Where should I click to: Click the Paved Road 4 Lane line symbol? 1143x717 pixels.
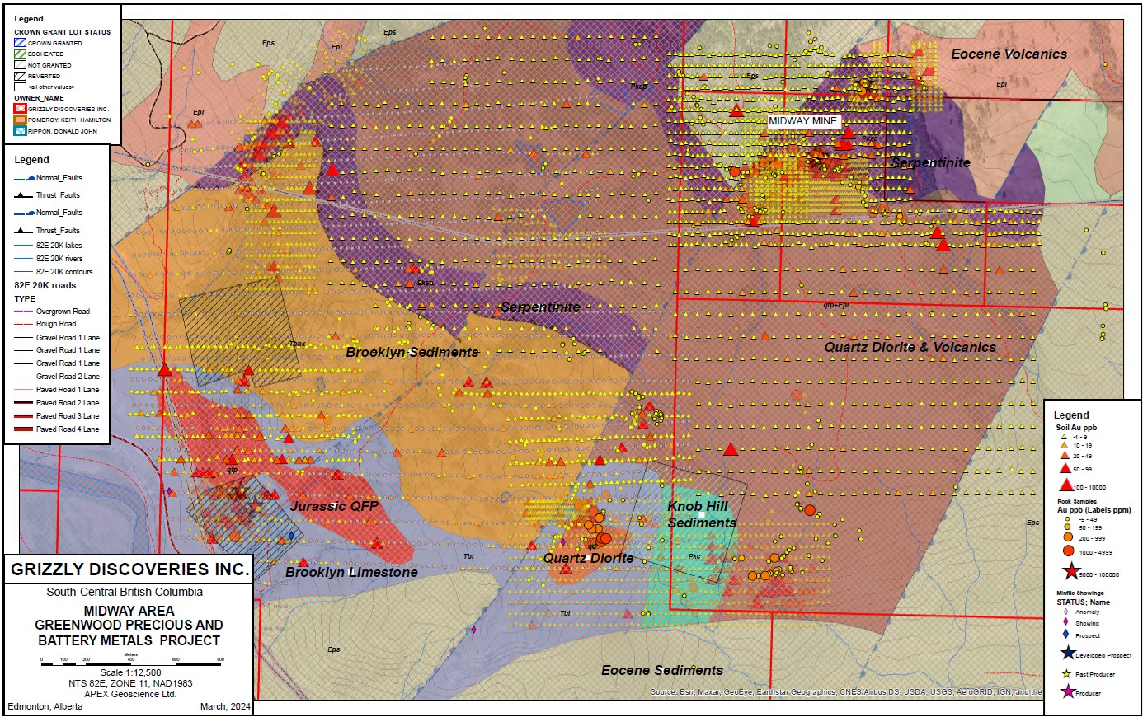coord(23,429)
